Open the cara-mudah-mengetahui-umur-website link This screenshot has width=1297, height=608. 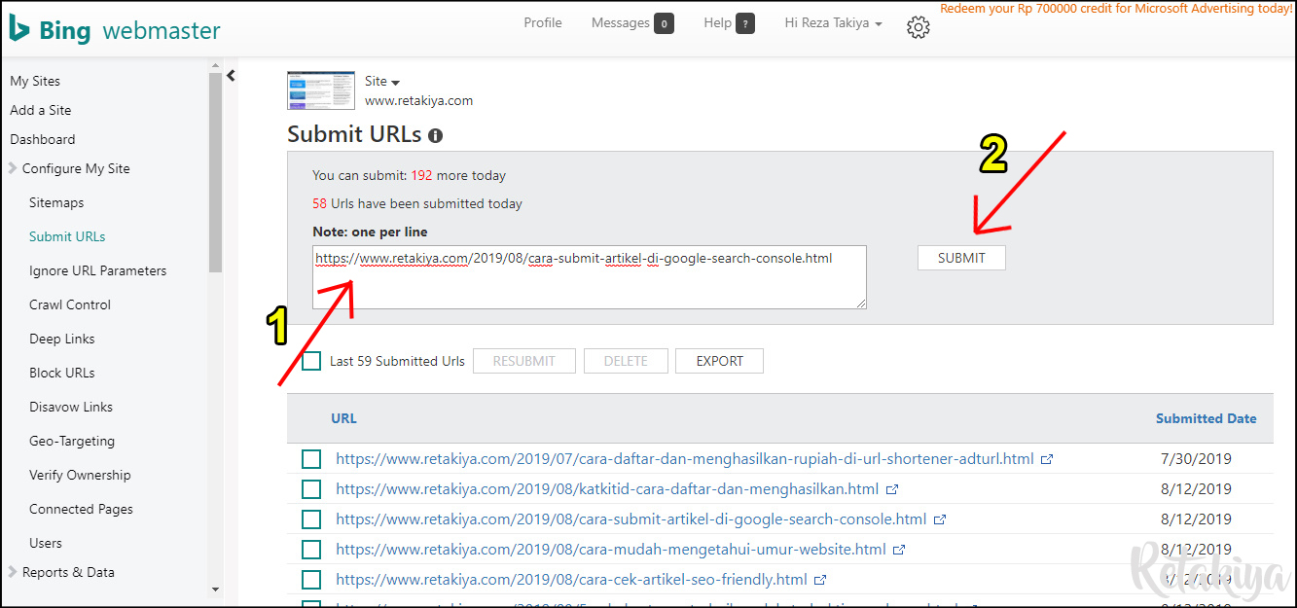(x=611, y=550)
